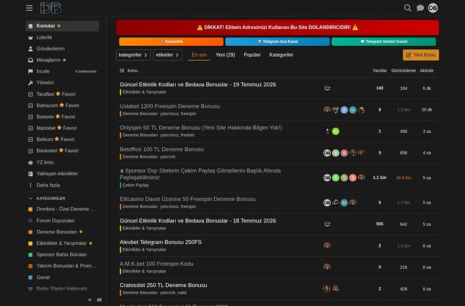Image resolution: width=465 pixels, height=306 pixels.
Task: Open the hamburger sidebar menu
Action: [x=29, y=8]
